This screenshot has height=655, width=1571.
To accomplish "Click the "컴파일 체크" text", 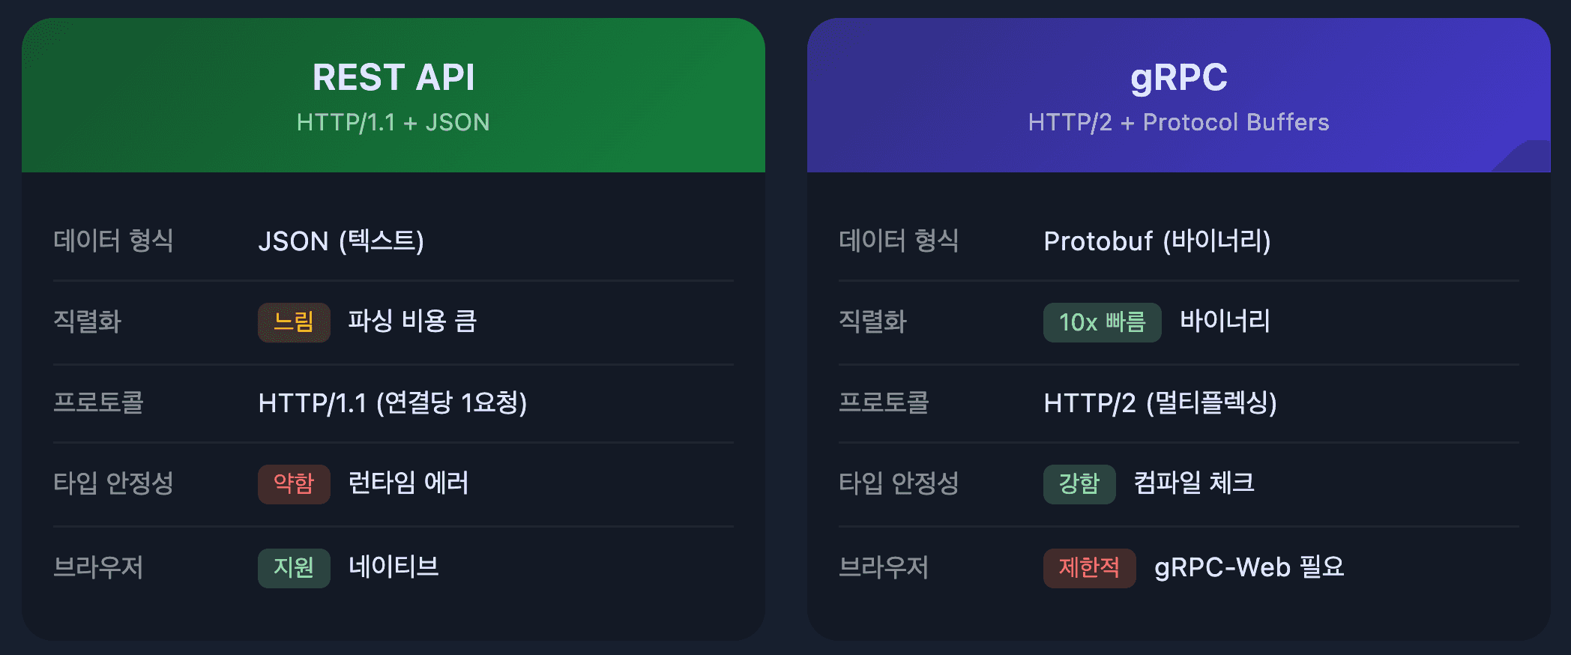I will (1193, 483).
